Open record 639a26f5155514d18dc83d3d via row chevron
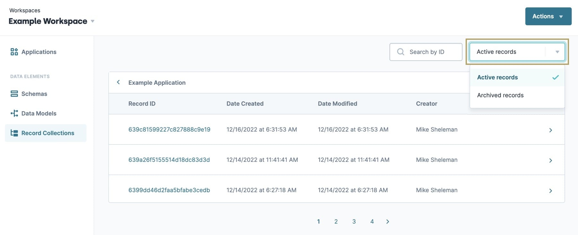This screenshot has height=235, width=578. pyautogui.click(x=550, y=160)
